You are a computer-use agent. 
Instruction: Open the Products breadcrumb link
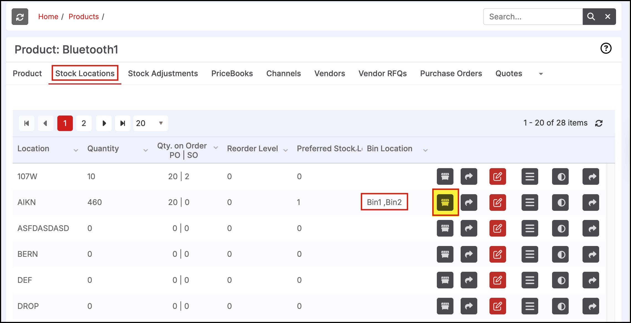click(84, 17)
